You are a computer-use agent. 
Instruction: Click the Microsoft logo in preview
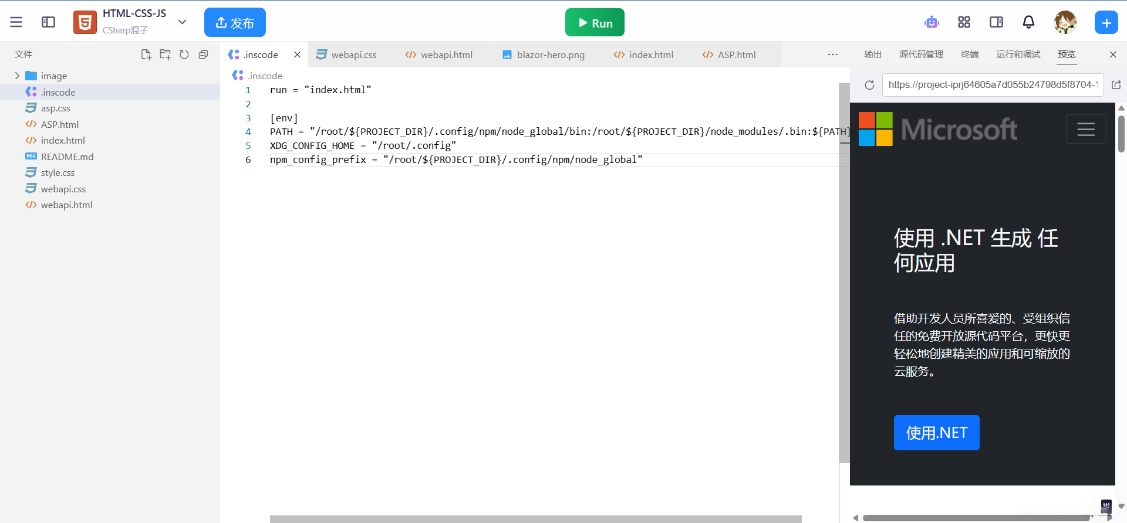[937, 129]
